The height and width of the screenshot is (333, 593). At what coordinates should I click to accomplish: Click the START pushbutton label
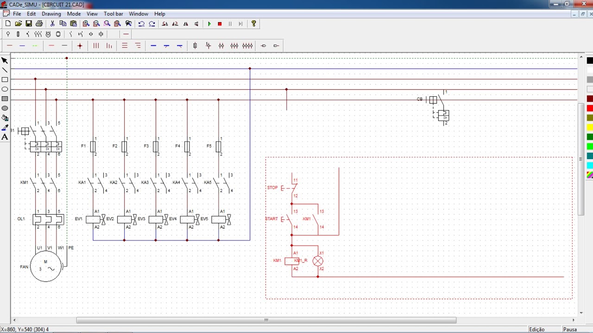coord(271,219)
